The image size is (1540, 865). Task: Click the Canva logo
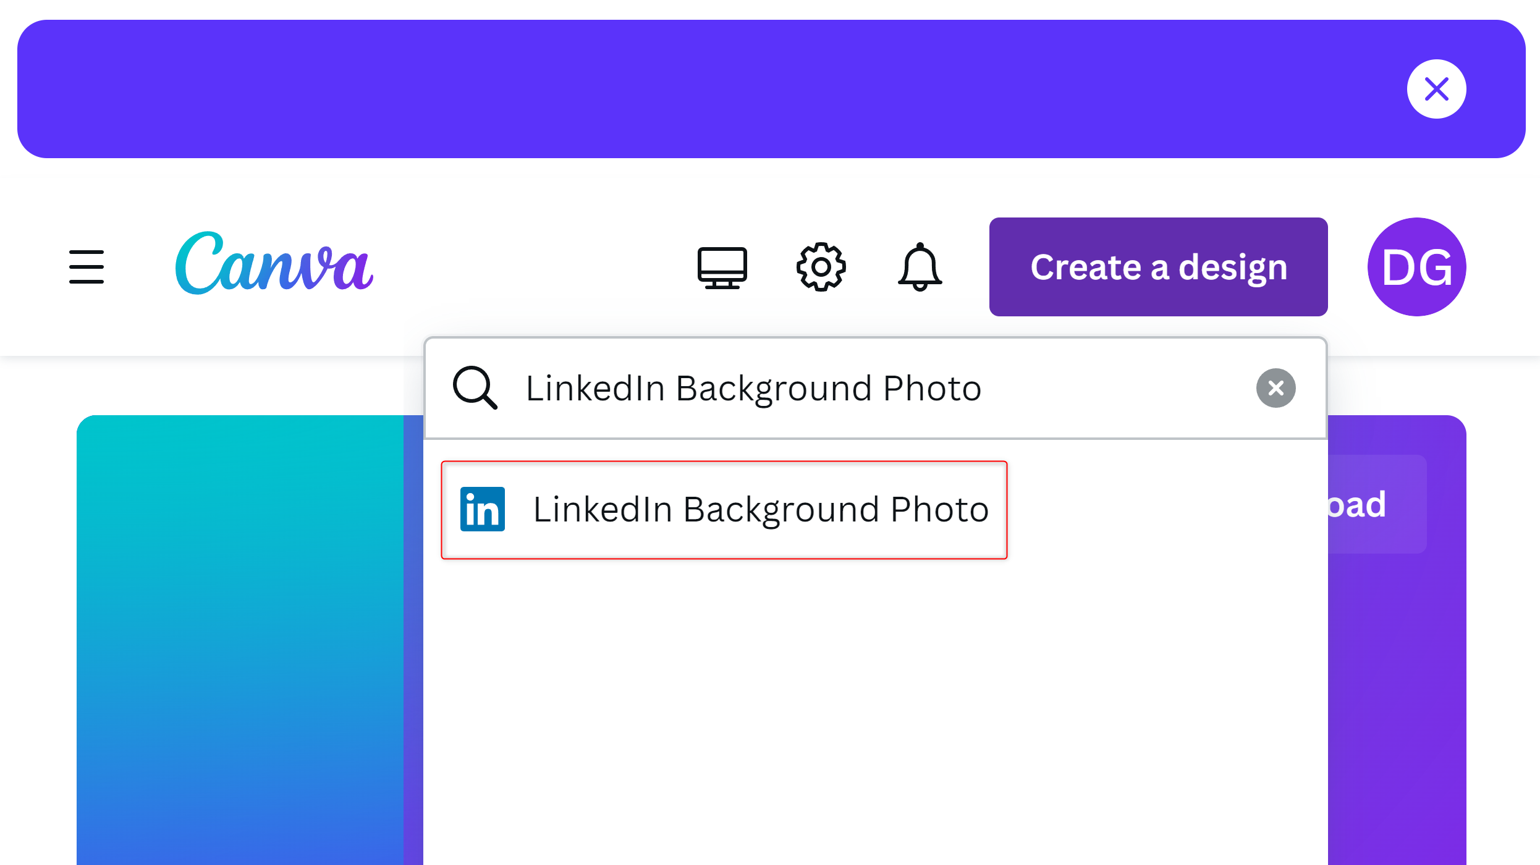coord(273,267)
